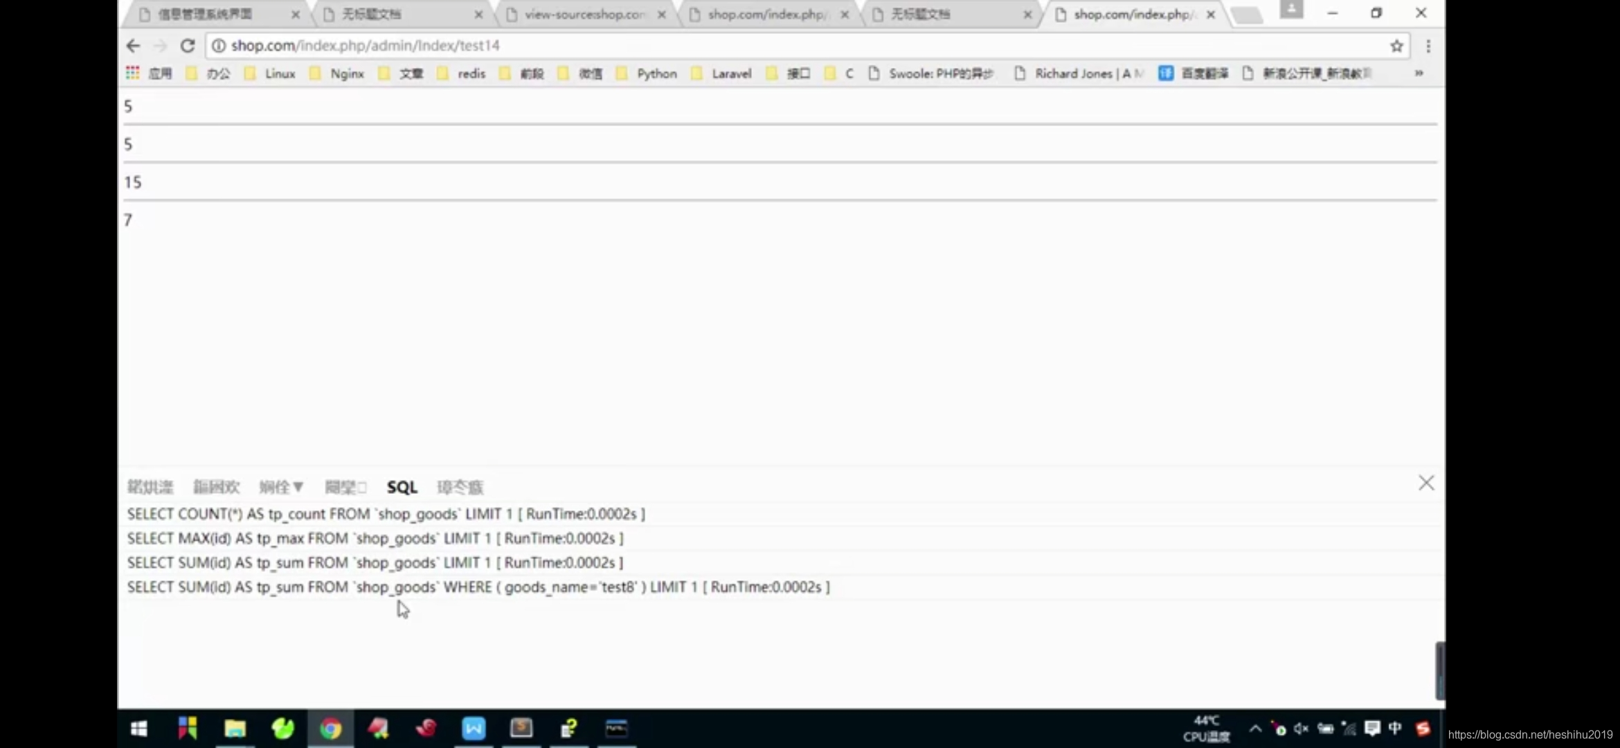Open the Python bookmark folder
This screenshot has height=748, width=1620.
pyautogui.click(x=647, y=73)
